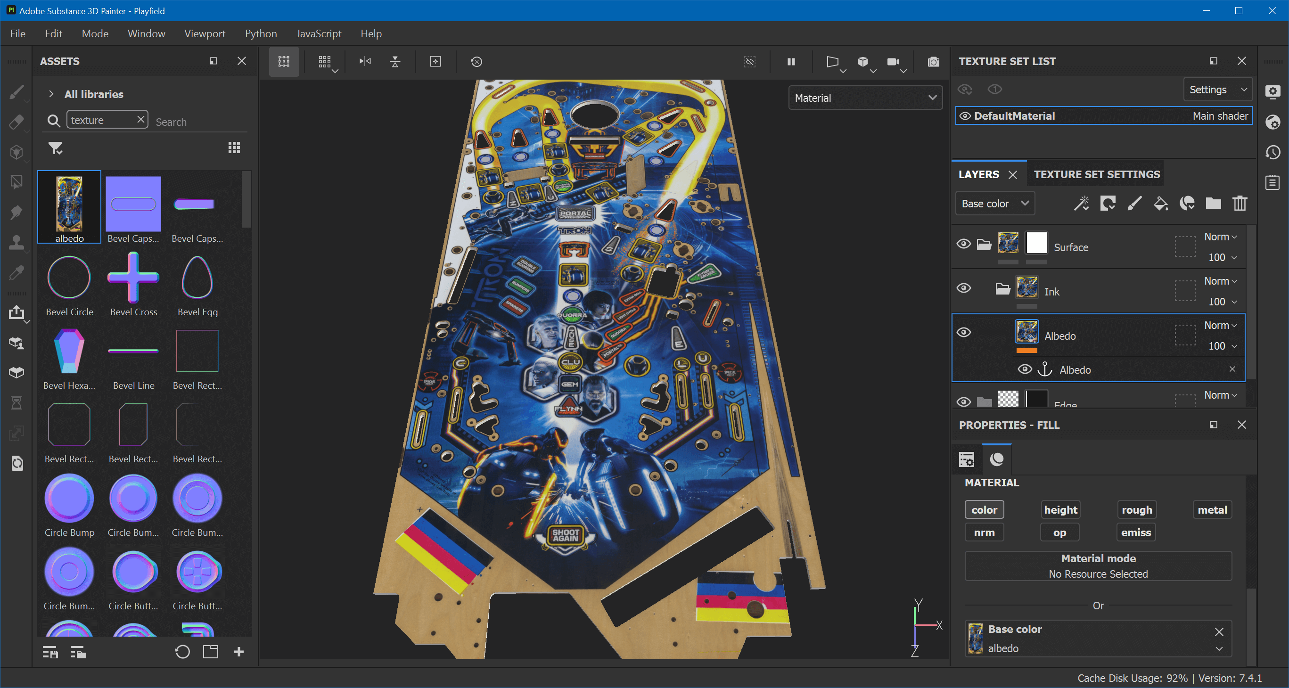Open the Base color channel dropdown
The height and width of the screenshot is (688, 1289).
995,203
